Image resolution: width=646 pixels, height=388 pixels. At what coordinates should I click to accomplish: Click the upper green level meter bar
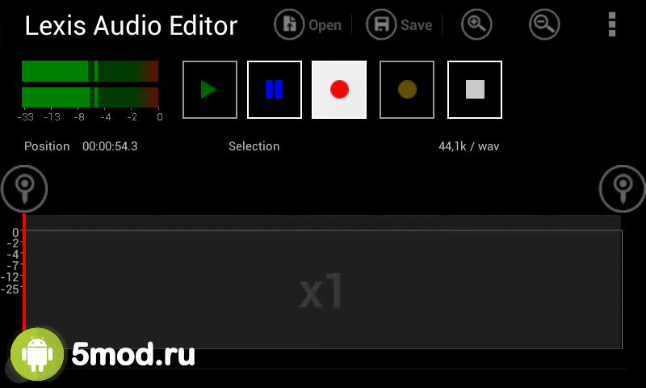[90, 71]
